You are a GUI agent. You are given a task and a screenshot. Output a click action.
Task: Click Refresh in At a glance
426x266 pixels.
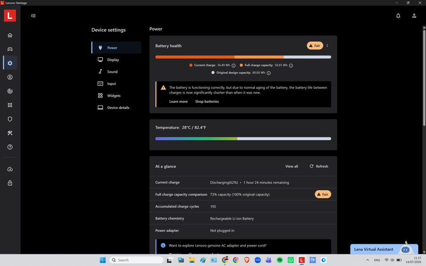(319, 166)
